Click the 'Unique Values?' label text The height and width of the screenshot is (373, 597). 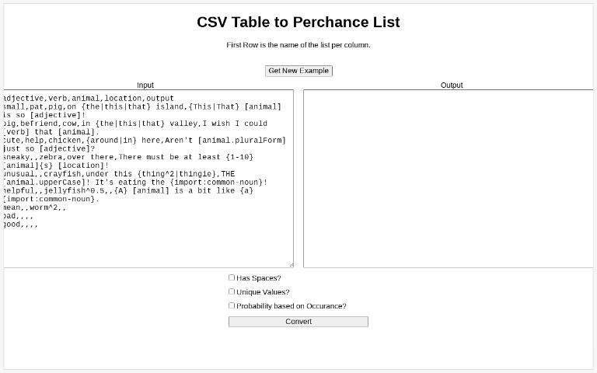point(263,292)
